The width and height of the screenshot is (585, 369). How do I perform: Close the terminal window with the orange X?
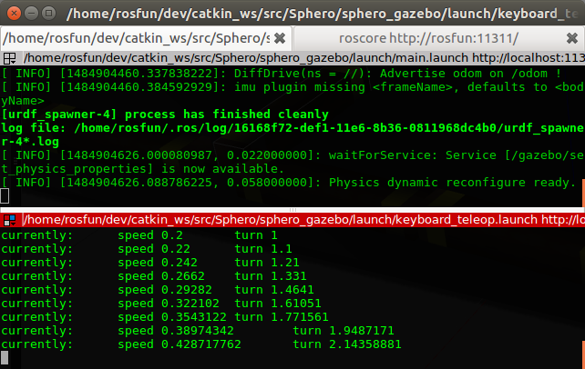pos(14,14)
